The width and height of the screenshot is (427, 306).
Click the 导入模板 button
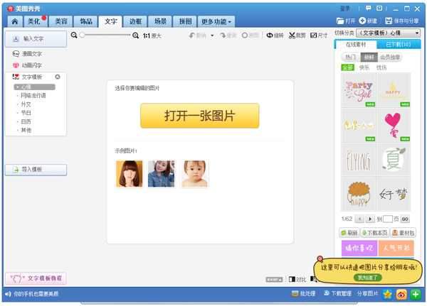tap(36, 170)
